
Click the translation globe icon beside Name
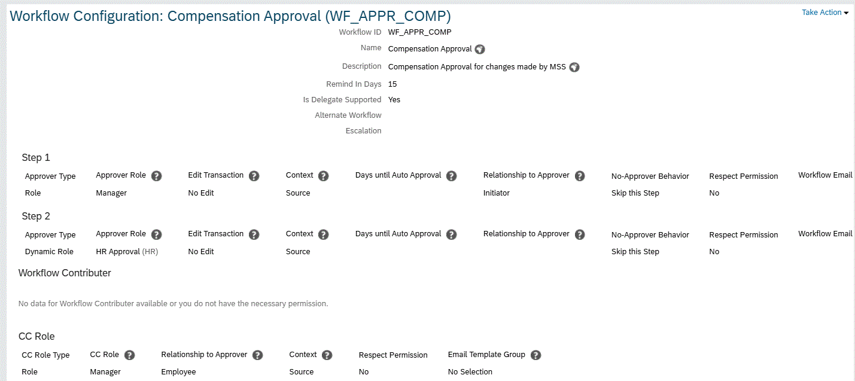click(480, 50)
